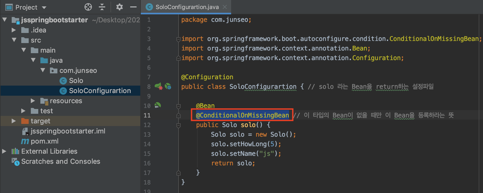Select the target folder
Image resolution: width=483 pixels, height=193 pixels.
click(x=40, y=121)
